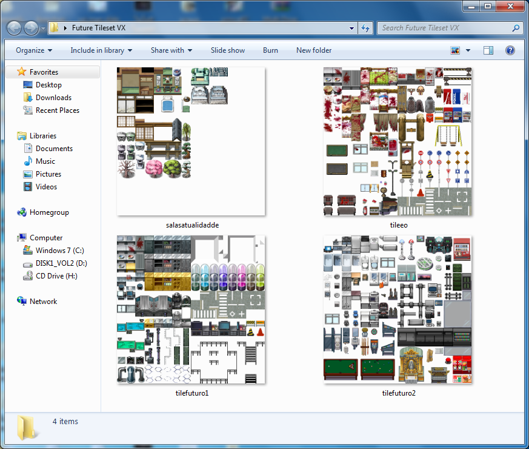Open address bar previous locations dropdown

[351, 28]
